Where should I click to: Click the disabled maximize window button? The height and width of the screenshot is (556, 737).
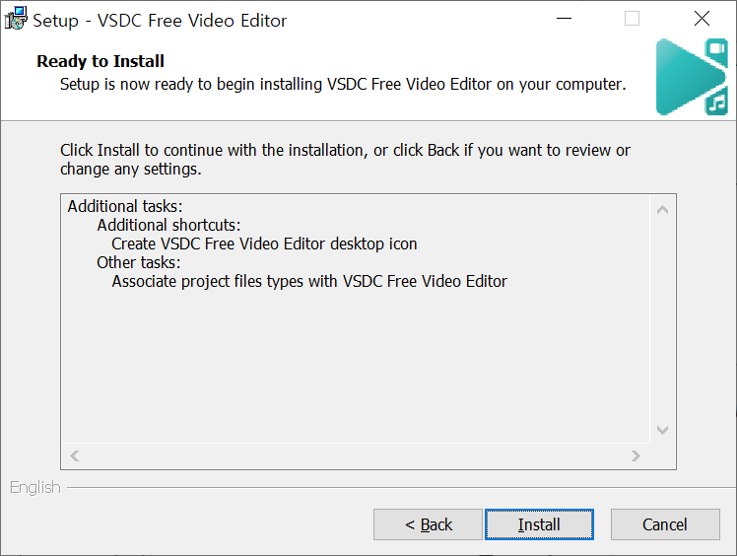click(633, 19)
